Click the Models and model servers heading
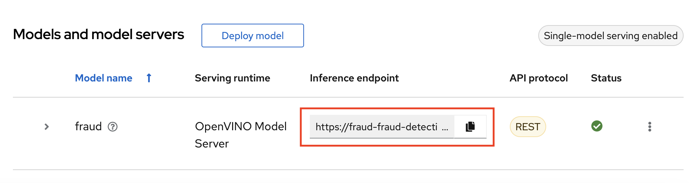This screenshot has width=698, height=183. pyautogui.click(x=99, y=34)
